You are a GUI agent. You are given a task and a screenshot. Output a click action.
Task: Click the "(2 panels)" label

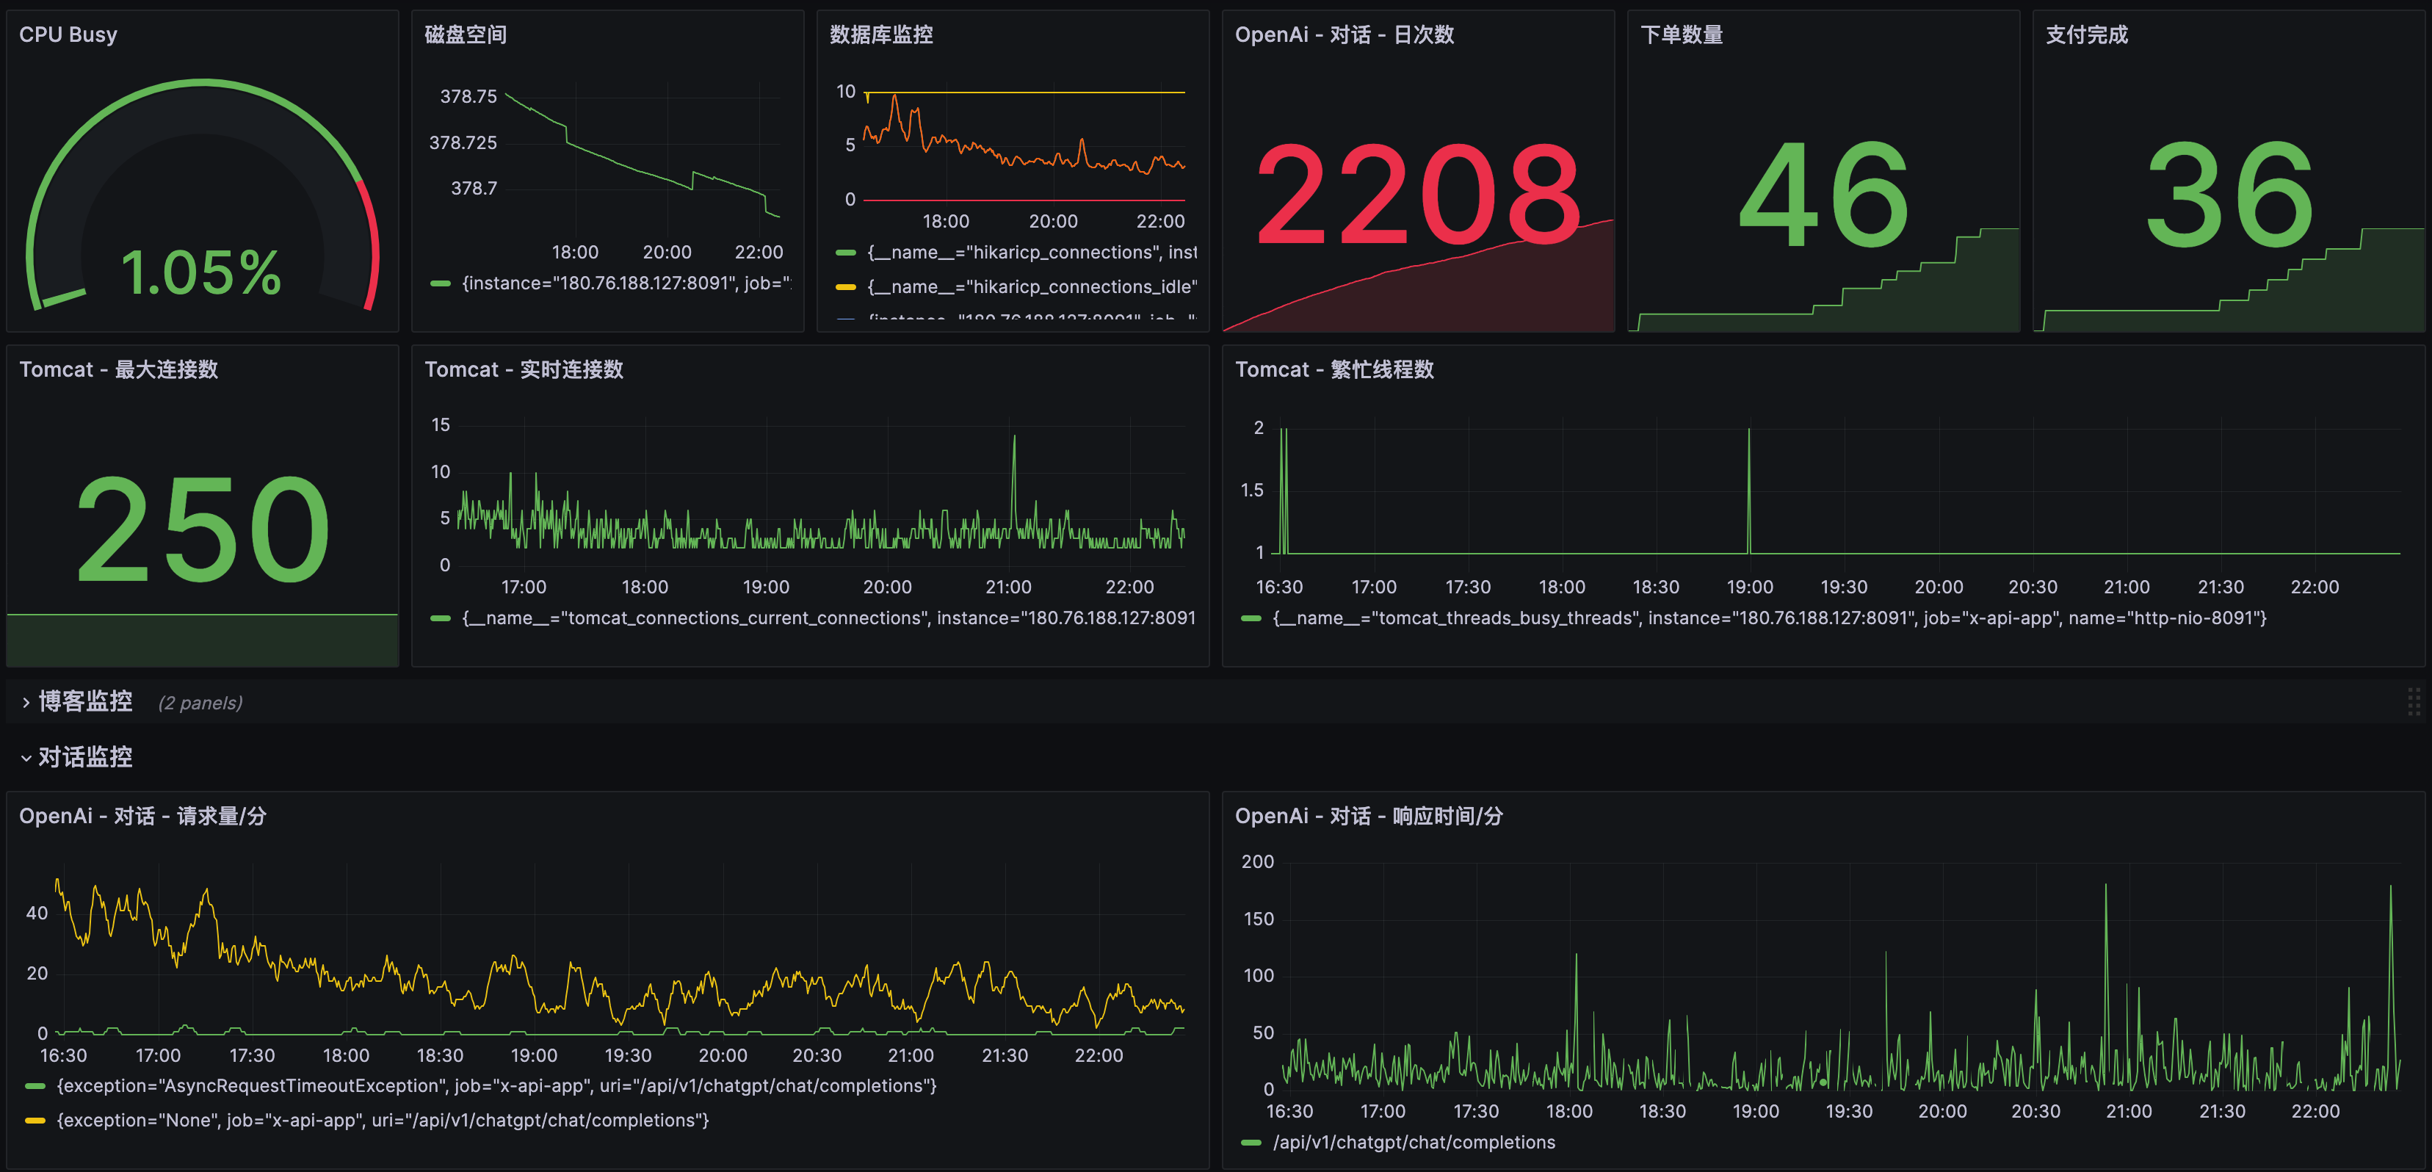[200, 703]
